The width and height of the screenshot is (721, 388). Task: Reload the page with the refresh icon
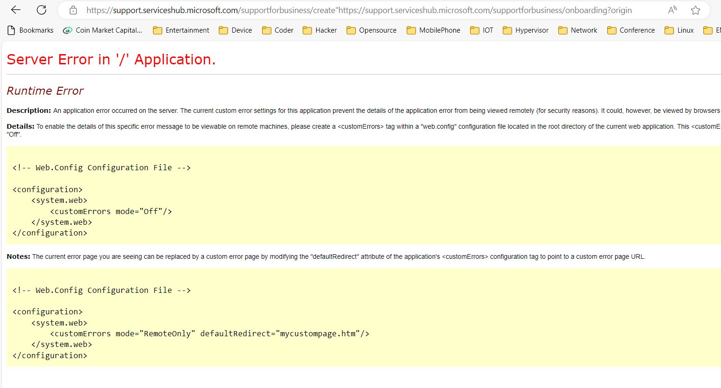[42, 10]
